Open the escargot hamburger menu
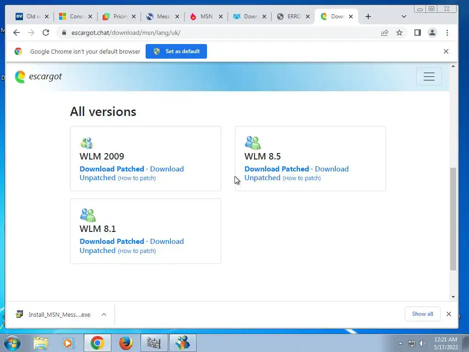This screenshot has width=469, height=352. (x=429, y=77)
